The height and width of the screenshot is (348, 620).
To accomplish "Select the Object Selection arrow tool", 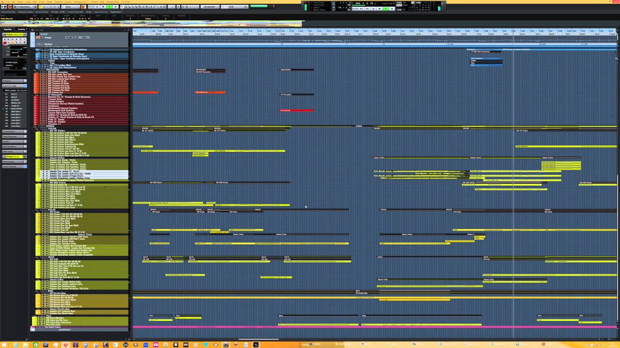I will click(x=122, y=7).
